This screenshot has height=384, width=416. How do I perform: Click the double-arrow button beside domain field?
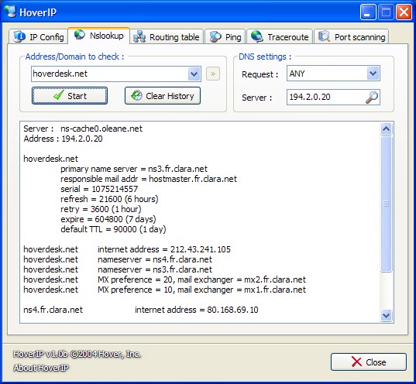pos(213,74)
